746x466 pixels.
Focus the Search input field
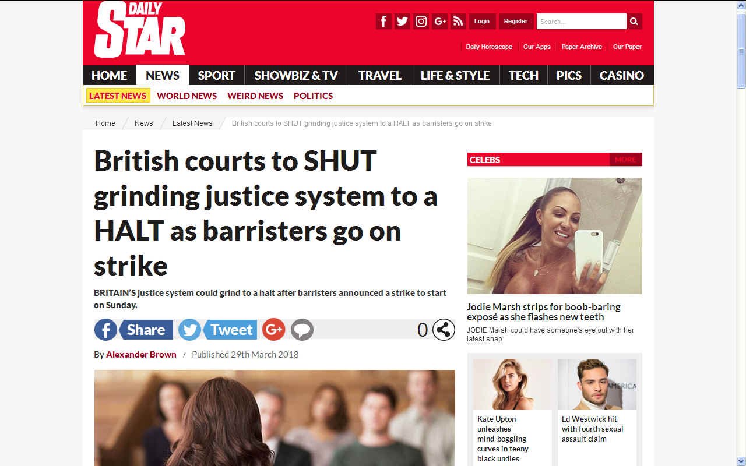(581, 22)
